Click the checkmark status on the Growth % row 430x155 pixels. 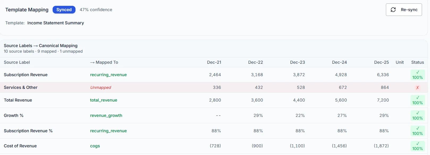pyautogui.click(x=418, y=115)
